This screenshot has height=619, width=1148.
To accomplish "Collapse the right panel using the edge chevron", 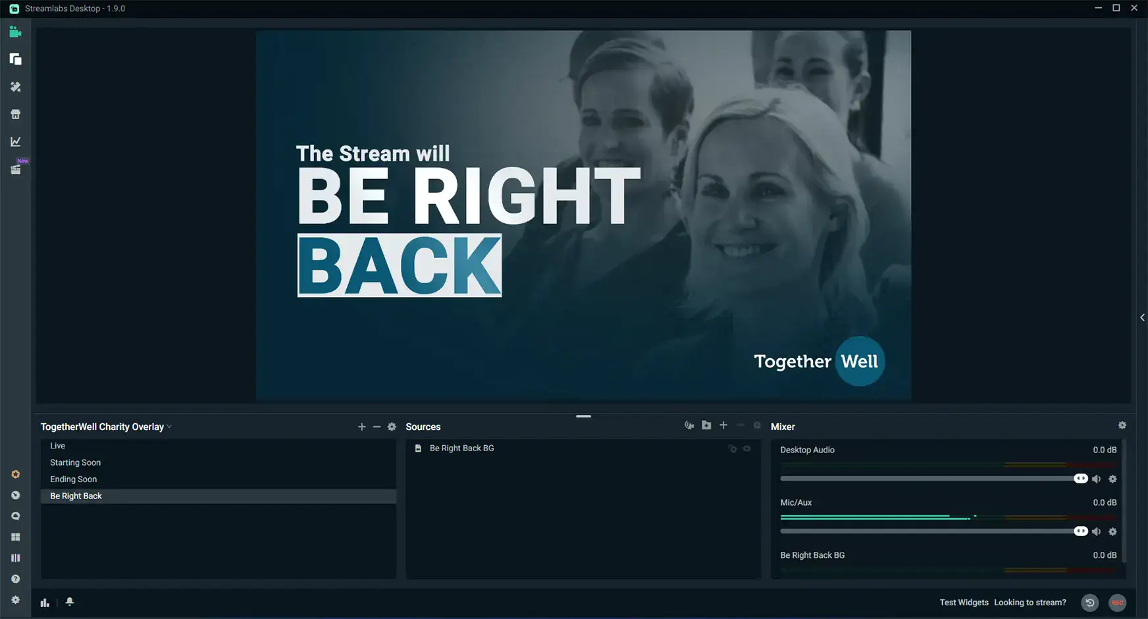I will (x=1143, y=317).
